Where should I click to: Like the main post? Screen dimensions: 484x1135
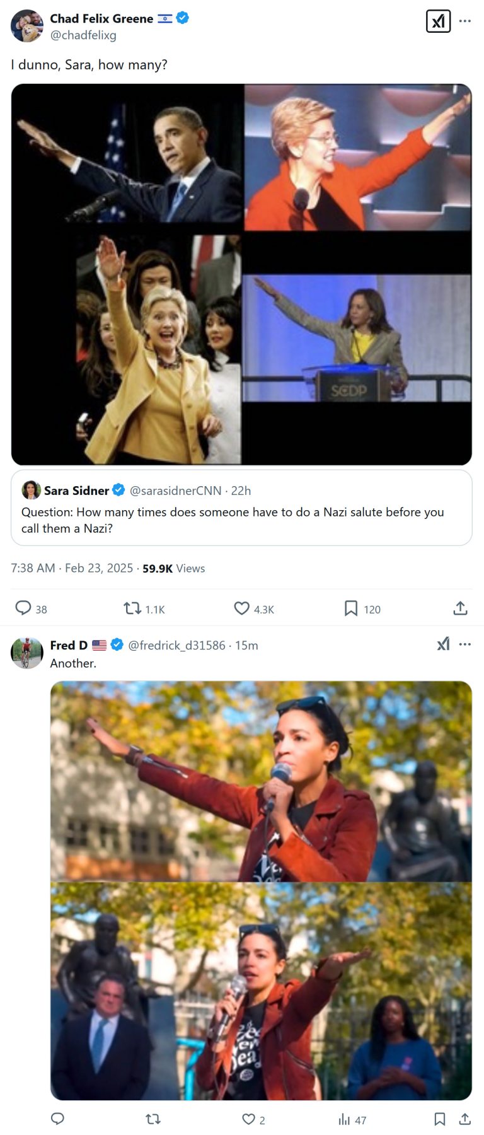[242, 608]
